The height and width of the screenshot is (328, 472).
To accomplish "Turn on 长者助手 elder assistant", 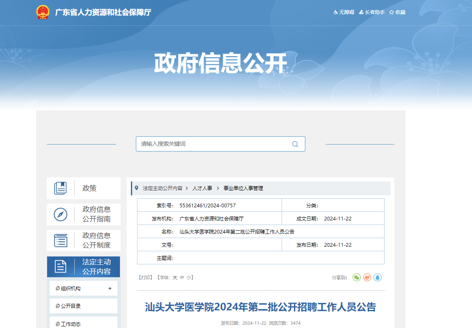I will [372, 12].
